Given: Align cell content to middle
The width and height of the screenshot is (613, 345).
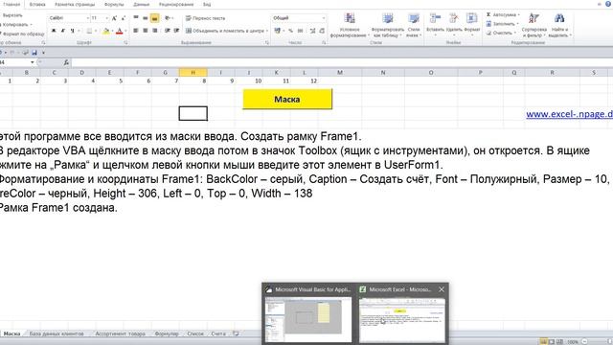Looking at the screenshot, I should (x=145, y=18).
